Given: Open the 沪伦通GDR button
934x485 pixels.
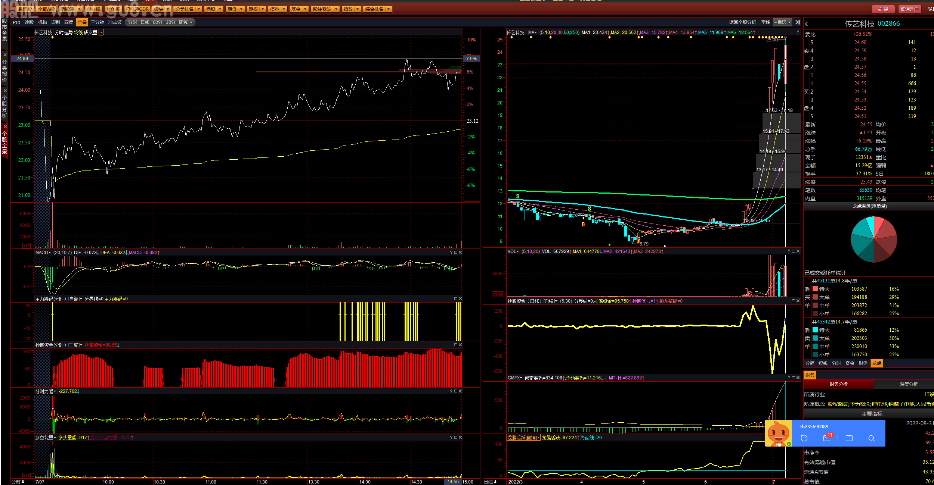Looking at the screenshot, I should (x=137, y=9).
